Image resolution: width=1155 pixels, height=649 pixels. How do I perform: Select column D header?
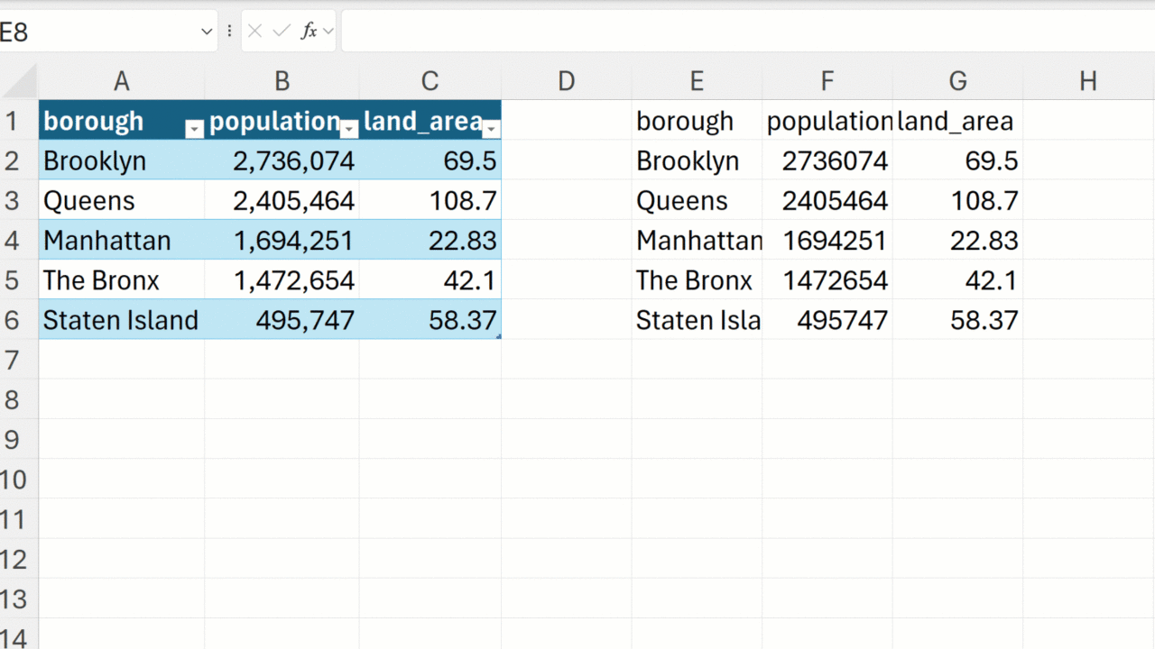tap(566, 82)
